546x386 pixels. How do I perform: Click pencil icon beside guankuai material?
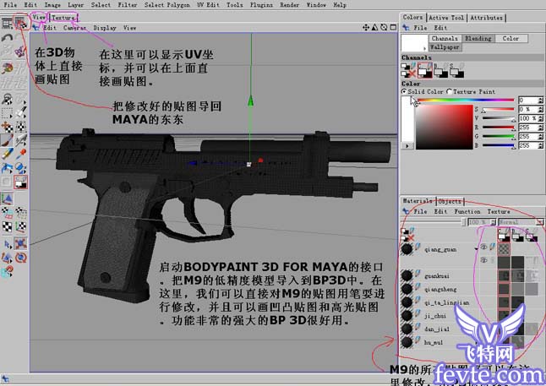coord(418,275)
